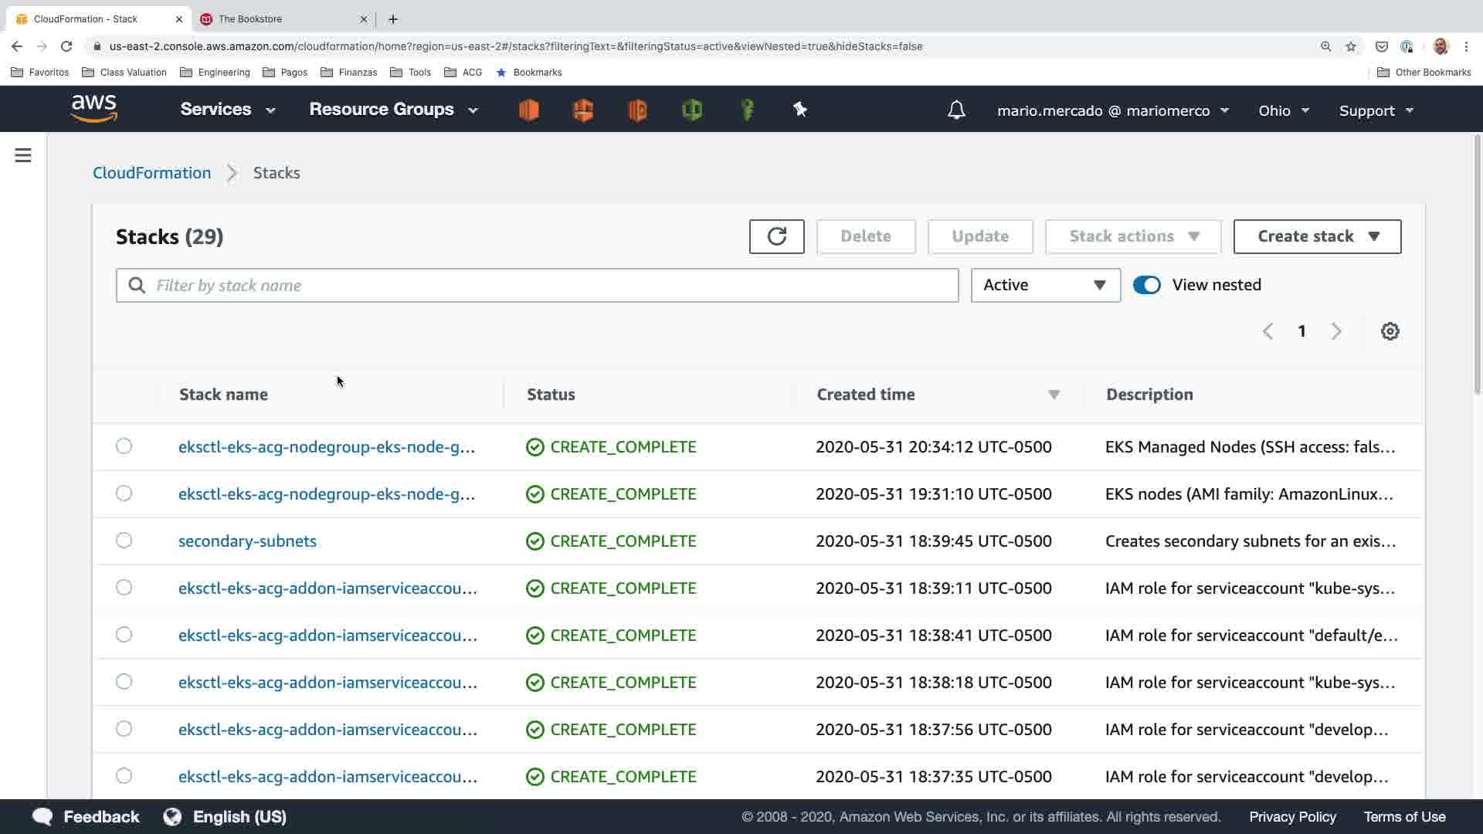Go to next page arrow
Viewport: 1483px width, 834px height.
1336,331
